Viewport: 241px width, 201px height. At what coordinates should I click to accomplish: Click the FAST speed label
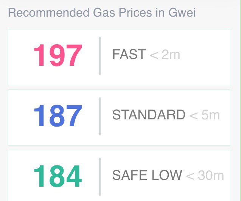tap(129, 54)
